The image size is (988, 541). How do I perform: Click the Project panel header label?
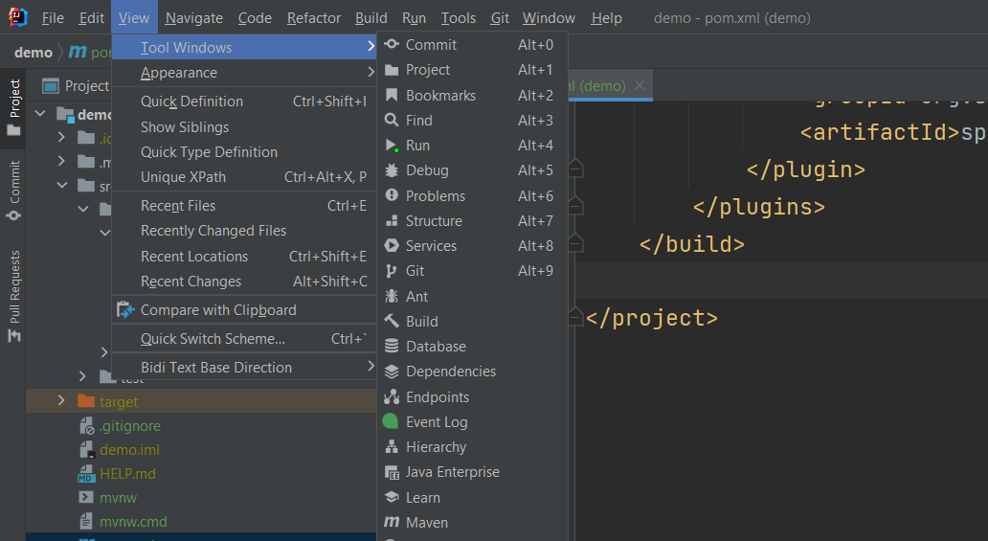87,86
